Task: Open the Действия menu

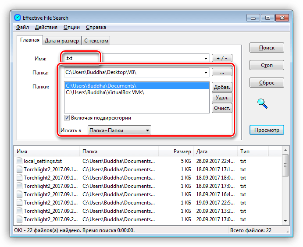Action: coord(46,27)
